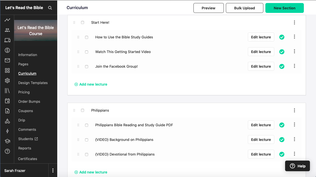Viewport: 316px width, 177px height.
Task: Click the Let's Read the Bible Course thumbnail
Action: coord(36,31)
